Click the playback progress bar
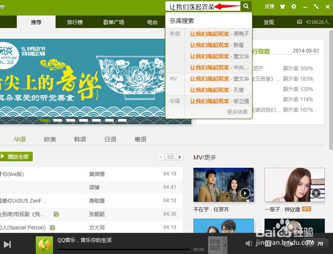 tap(123, 249)
